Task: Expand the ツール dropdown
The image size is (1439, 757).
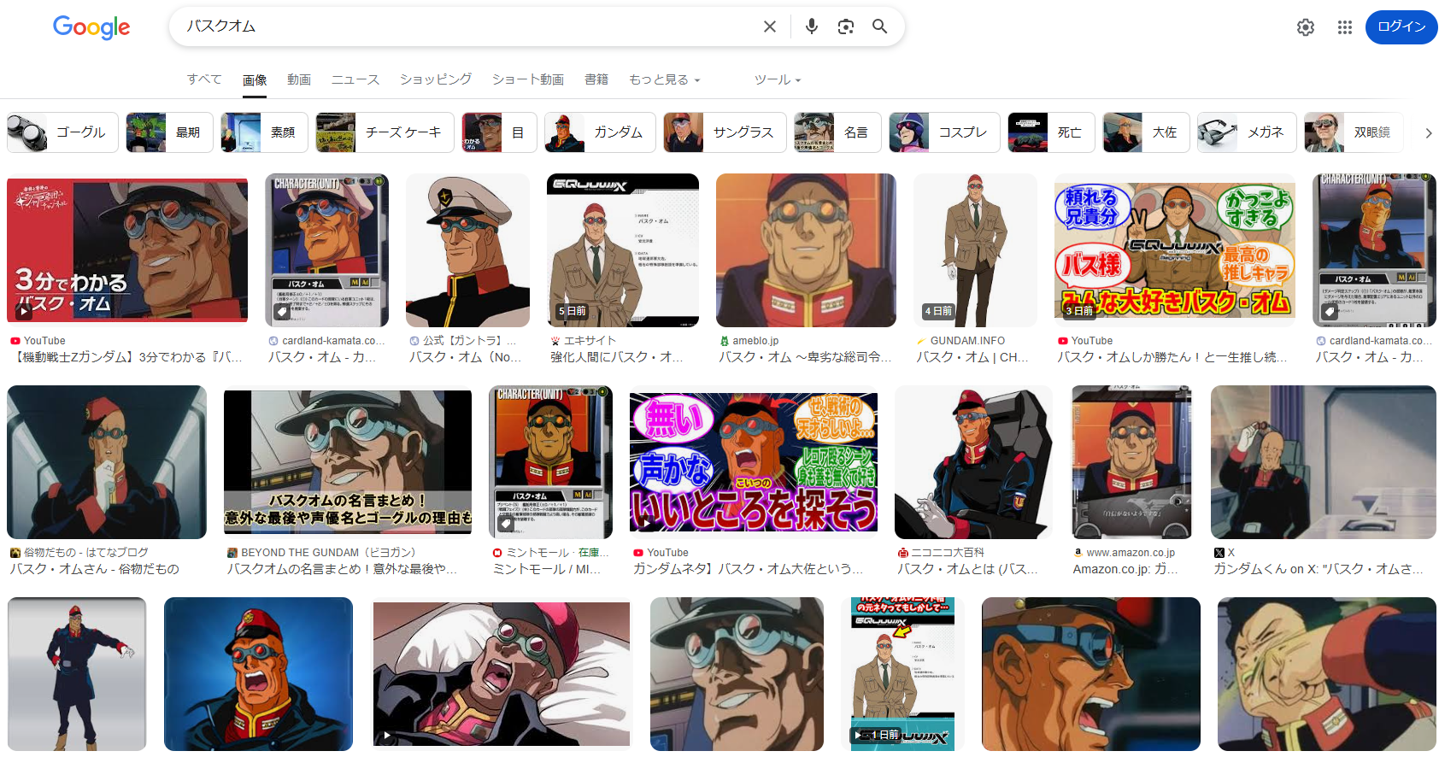Action: pyautogui.click(x=778, y=79)
